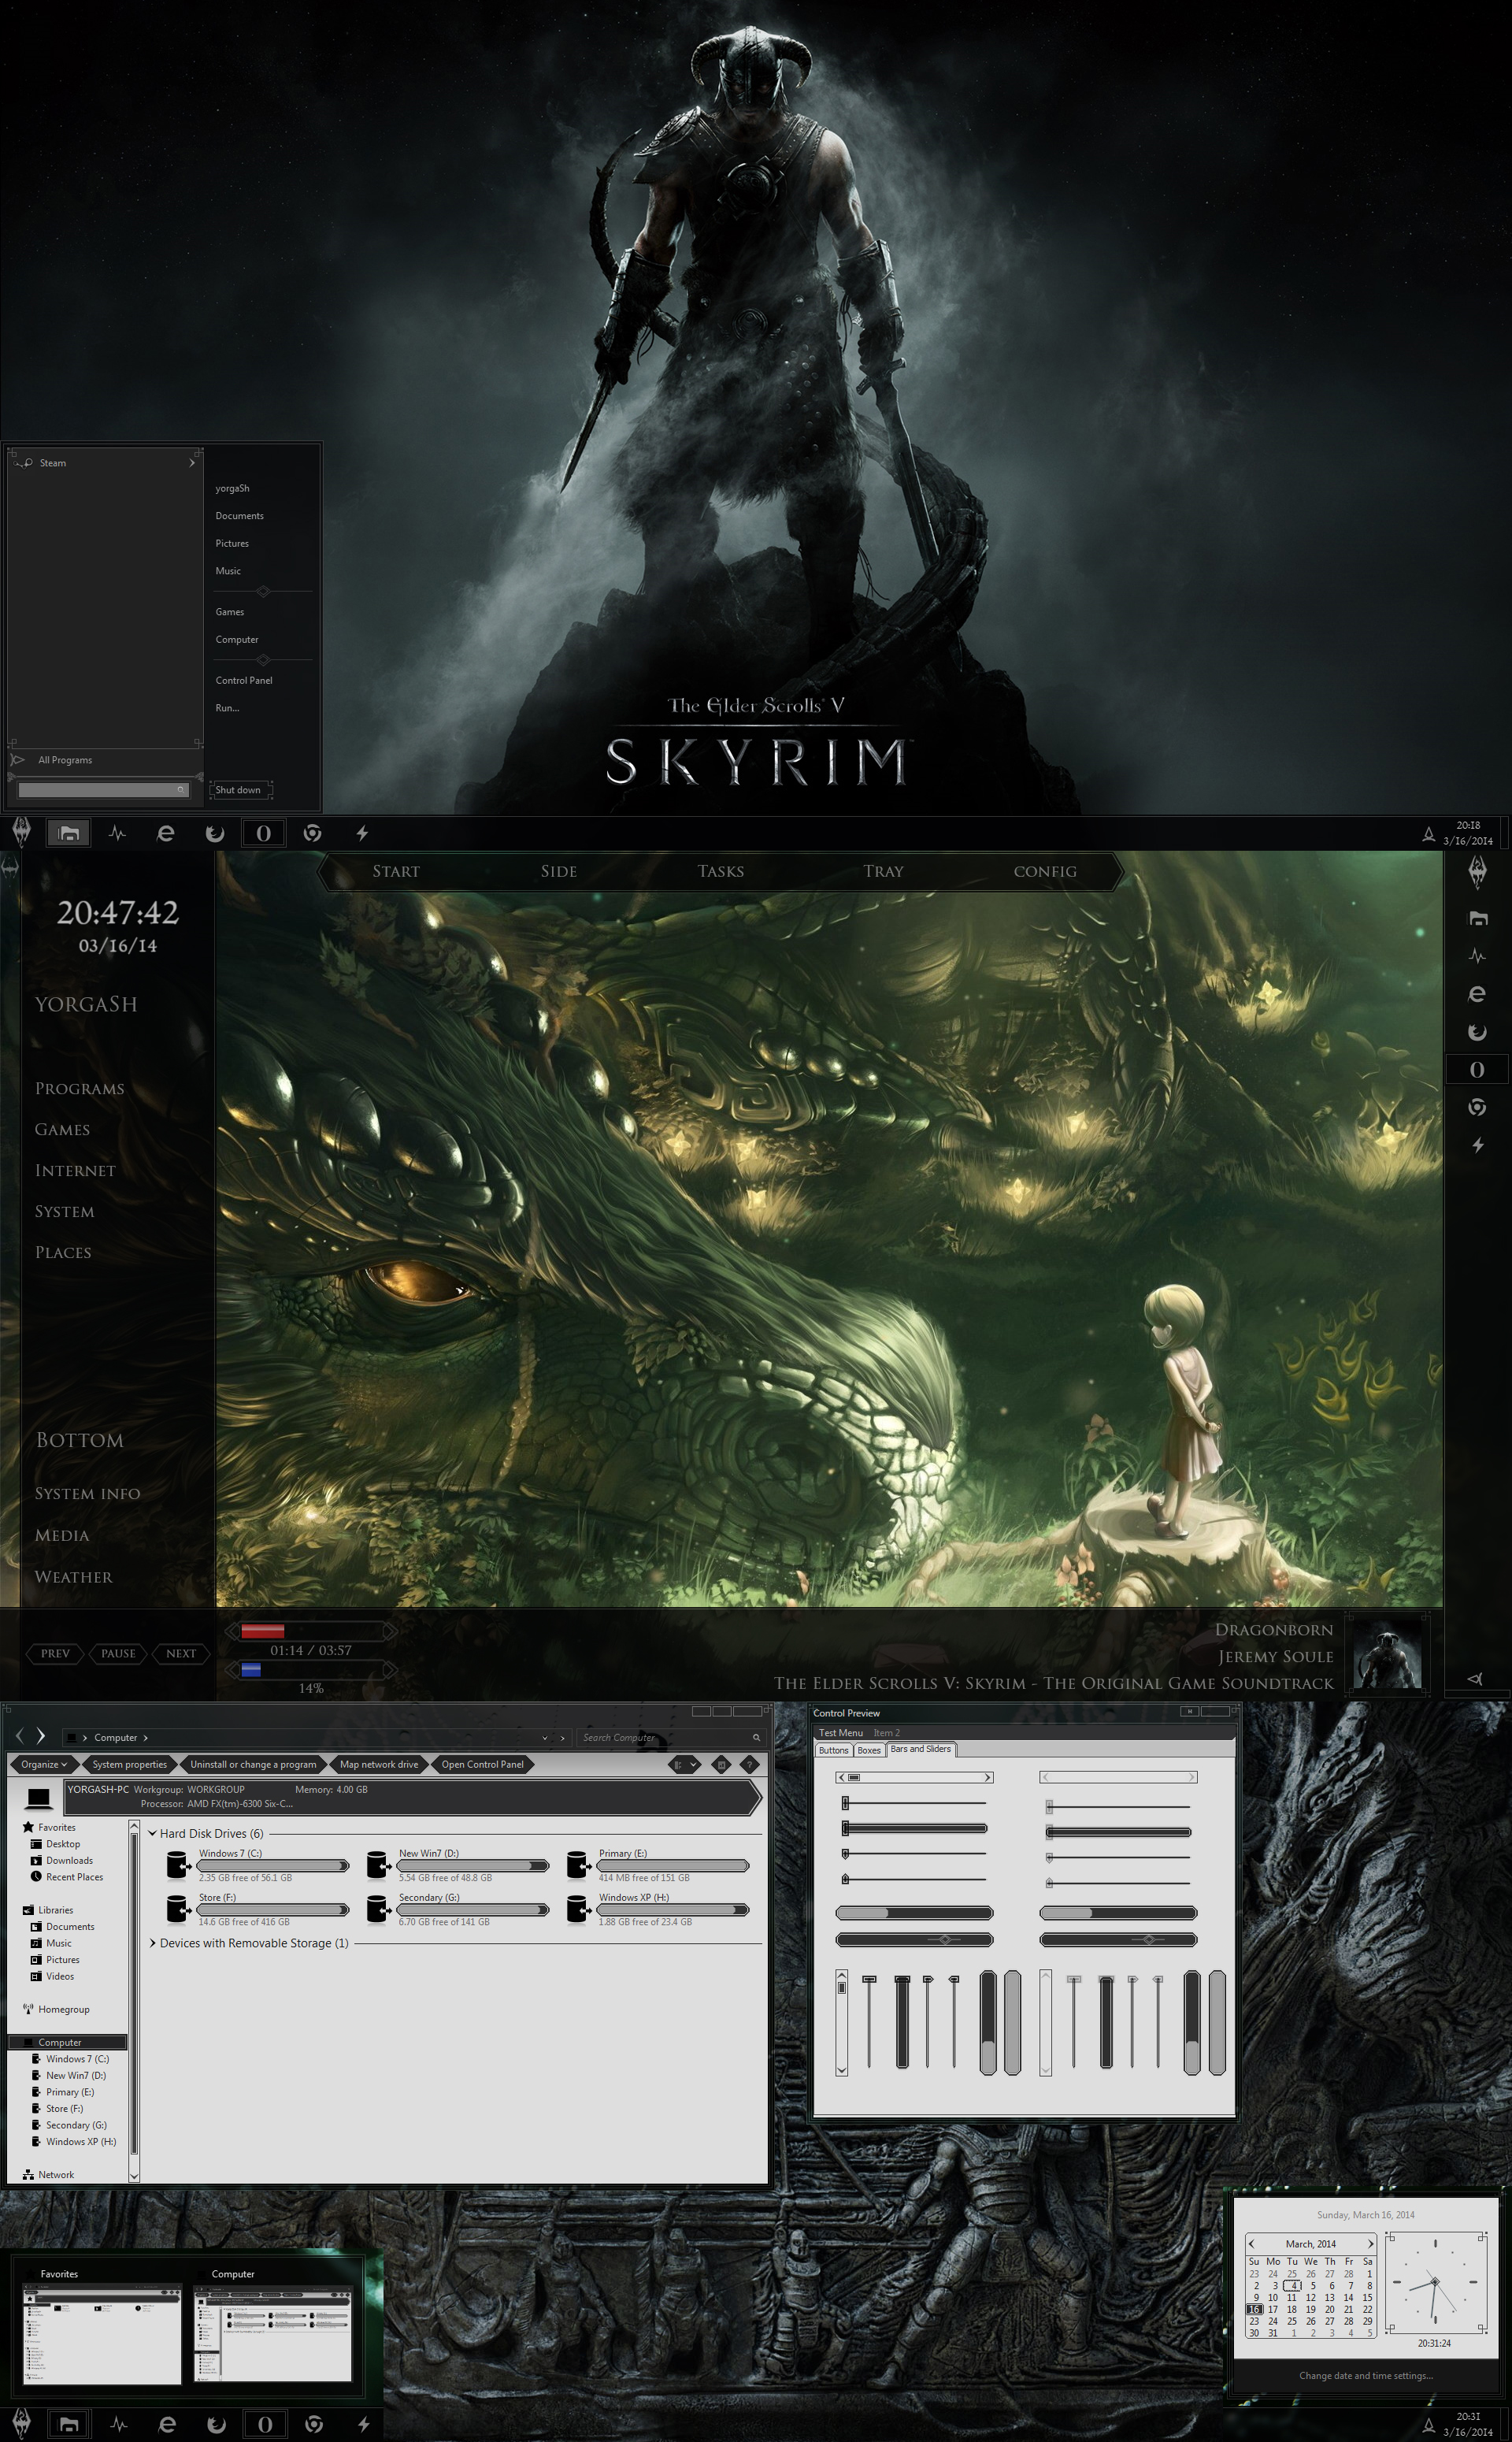The image size is (1512, 2442).
Task: Open the Secondary (G:) drive icon
Action: tap(378, 1909)
